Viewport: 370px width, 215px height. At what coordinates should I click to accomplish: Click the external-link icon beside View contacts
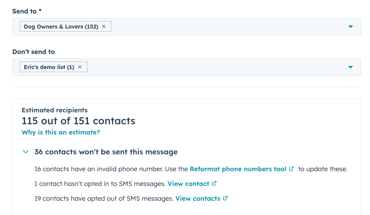(225, 198)
